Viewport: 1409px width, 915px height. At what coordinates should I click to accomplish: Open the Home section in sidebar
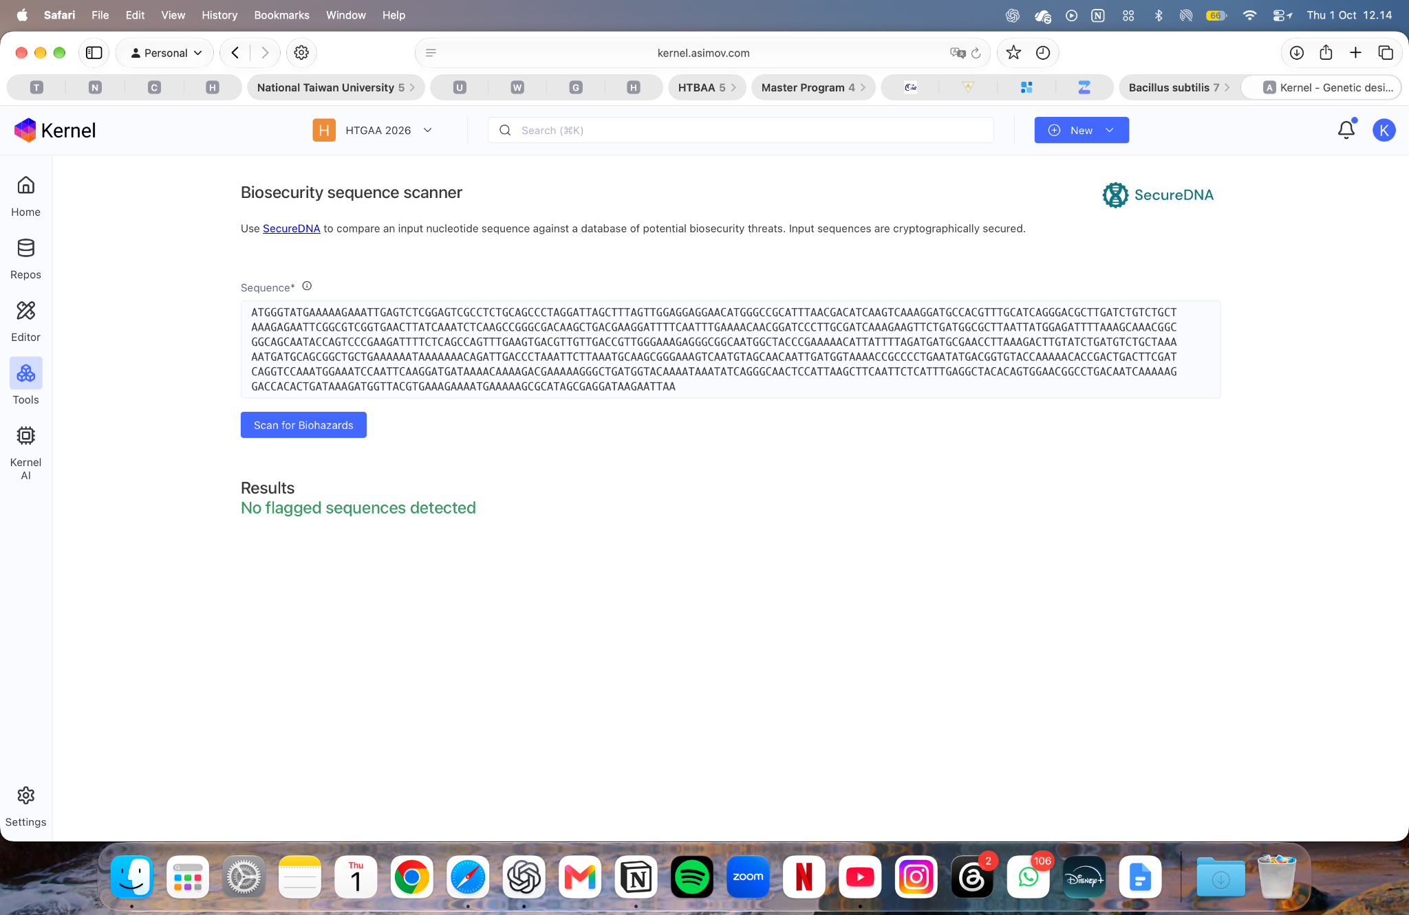(x=25, y=196)
